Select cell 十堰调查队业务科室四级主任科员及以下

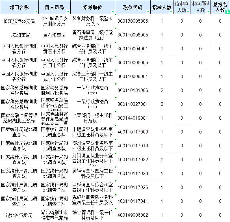(93, 132)
